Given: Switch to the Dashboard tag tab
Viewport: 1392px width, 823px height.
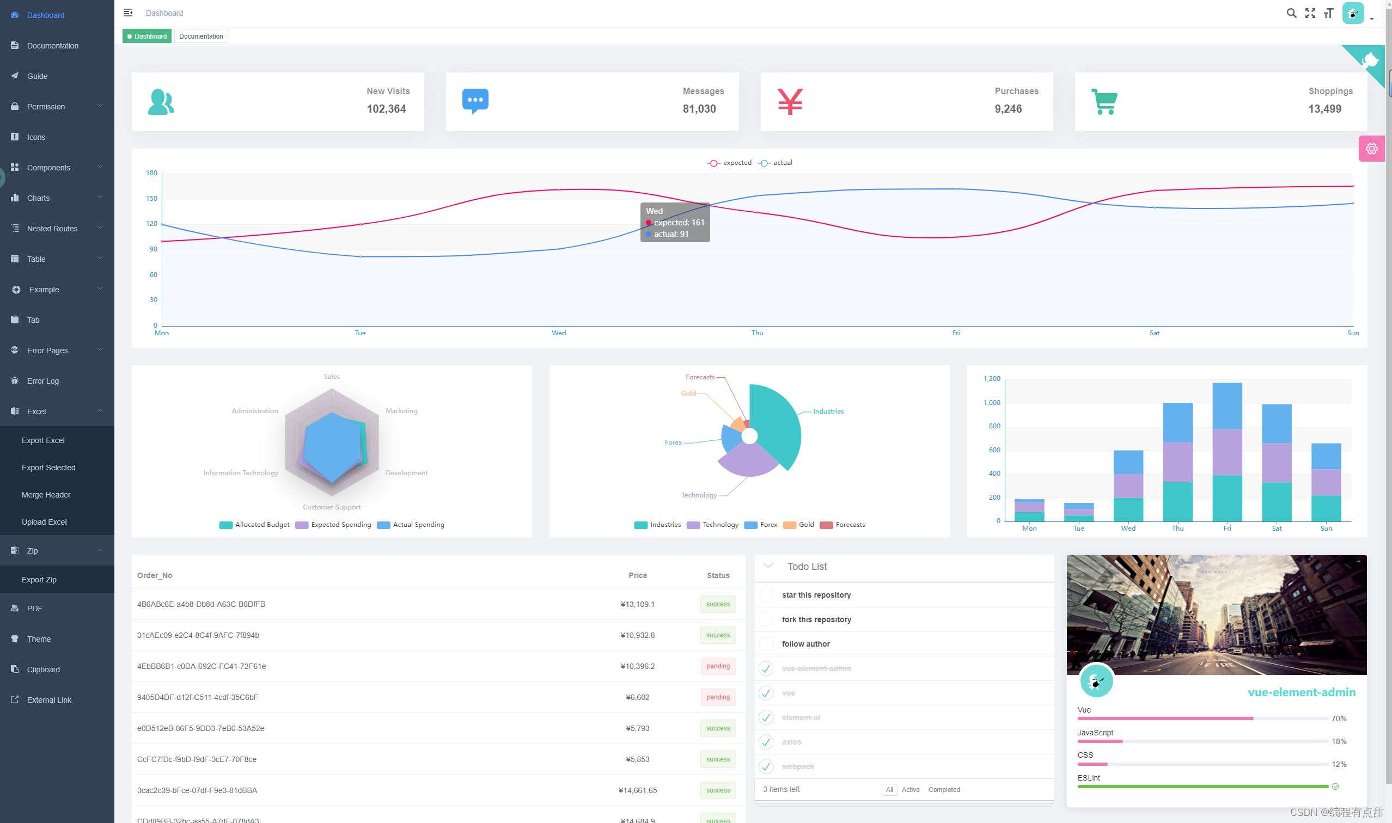Looking at the screenshot, I should point(147,36).
